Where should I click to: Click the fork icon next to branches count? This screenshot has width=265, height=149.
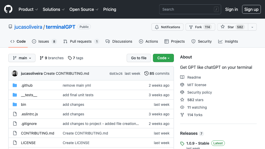(x=42, y=58)
